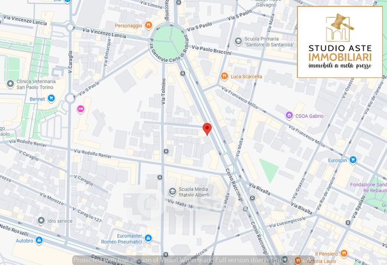Open the Clinica Veterinaria San Paolo marker
387x265 pixels.
tap(10, 84)
